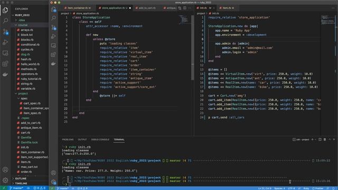Open Extensions in the left window's activity bar

pos(5,64)
